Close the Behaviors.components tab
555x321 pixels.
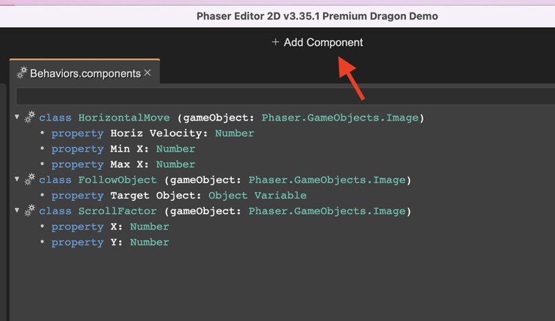coord(148,73)
